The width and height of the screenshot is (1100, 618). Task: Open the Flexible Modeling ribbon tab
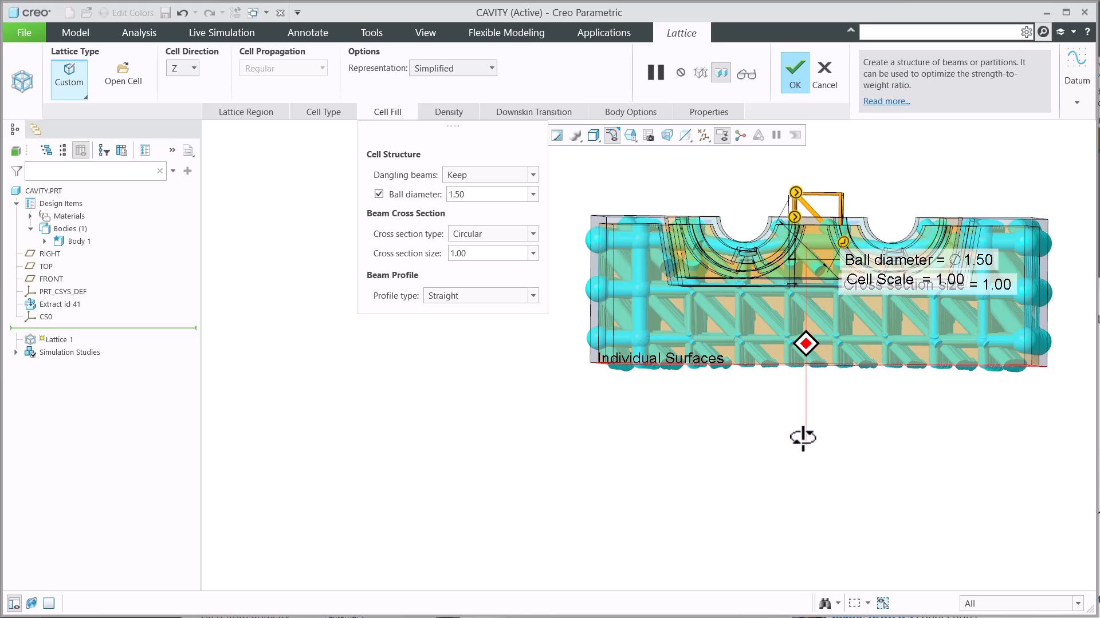[506, 33]
